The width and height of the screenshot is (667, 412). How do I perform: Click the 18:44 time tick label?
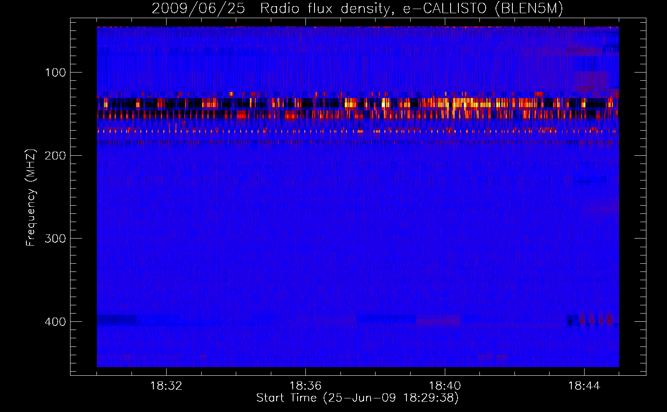[584, 386]
